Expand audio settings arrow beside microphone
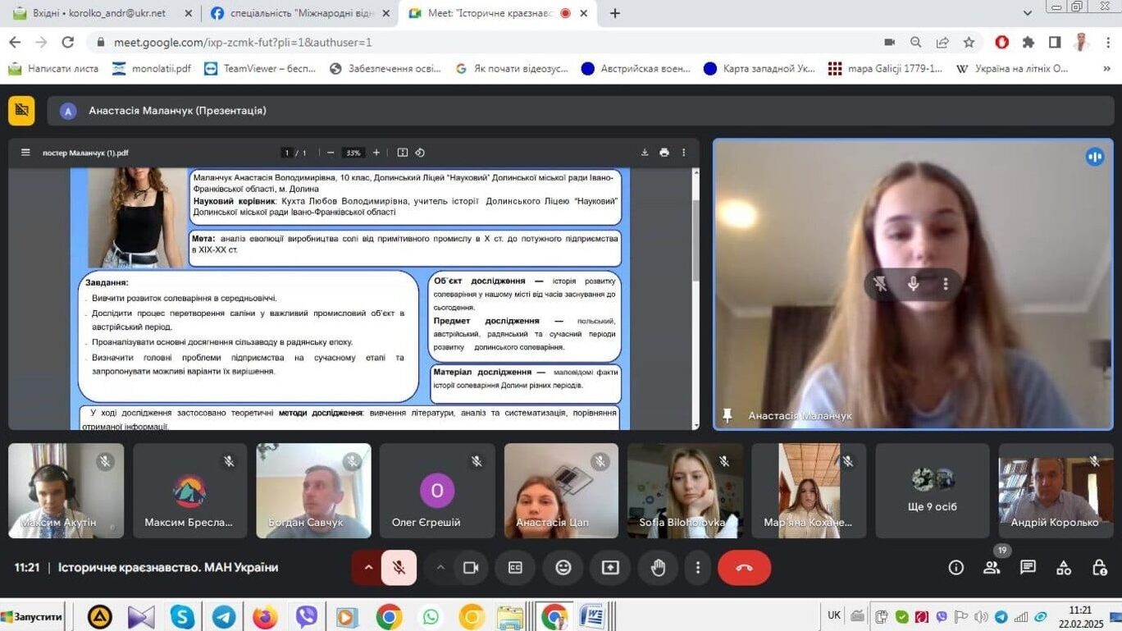Screen dimensions: 1122x631 (368, 568)
